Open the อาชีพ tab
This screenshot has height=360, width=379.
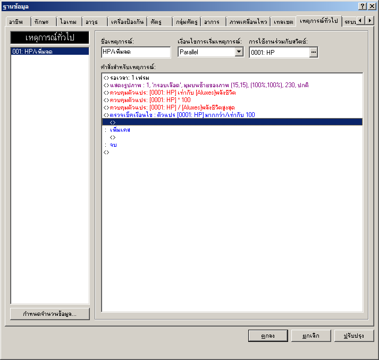[18, 22]
